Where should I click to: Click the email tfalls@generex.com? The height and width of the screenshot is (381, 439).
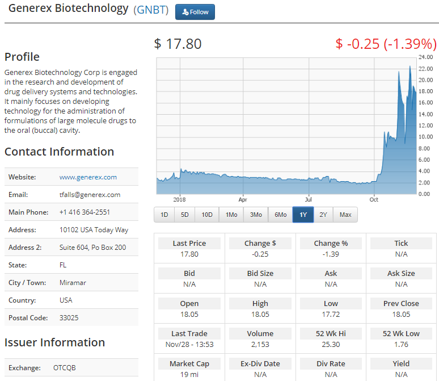(x=90, y=195)
